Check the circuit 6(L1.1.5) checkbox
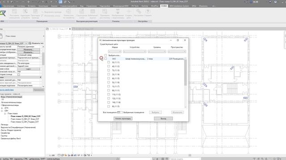Image resolution: width=286 pixels, height=160 pixels. pos(109,78)
